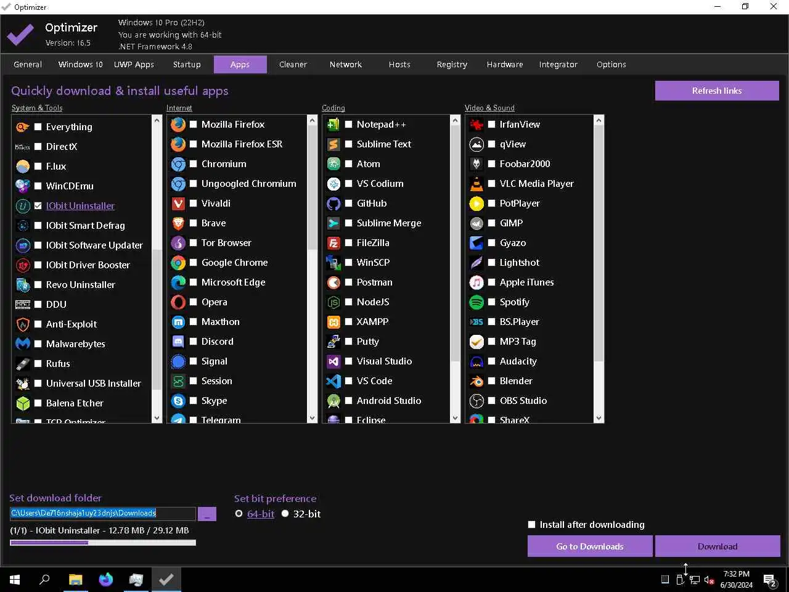The image size is (789, 592).
Task: Switch to the Windows 10 tab
Action: click(x=80, y=64)
